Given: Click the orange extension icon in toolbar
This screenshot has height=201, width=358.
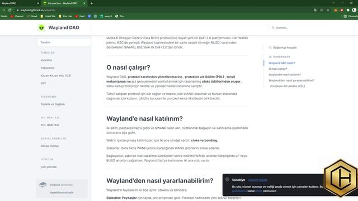Looking at the screenshot, I should pyautogui.click(x=336, y=10).
